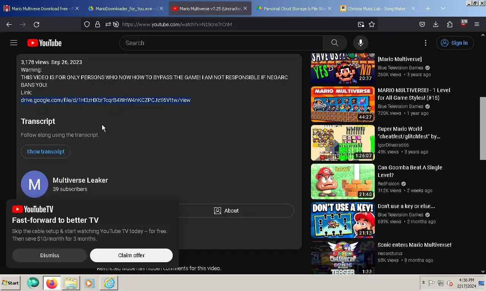
Task: Go back with the browser back arrow
Action: click(x=9, y=24)
